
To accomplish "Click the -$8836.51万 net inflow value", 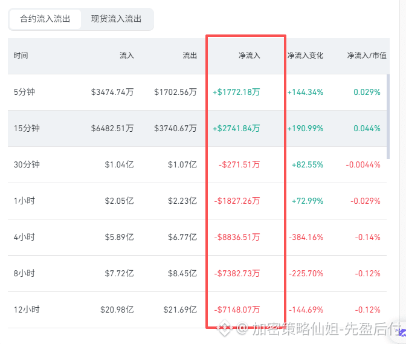I will 237,237.
